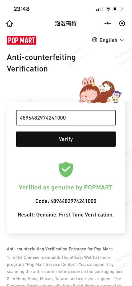Click 'Verified as genuine by POPMART' text
132x286 pixels.
tap(66, 187)
